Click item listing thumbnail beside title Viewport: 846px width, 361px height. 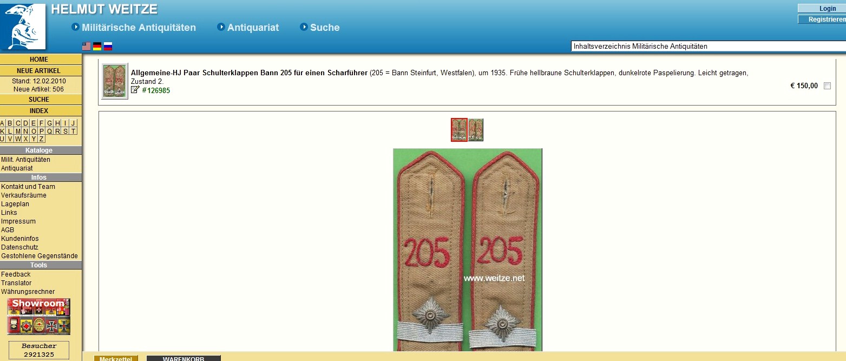coord(115,81)
